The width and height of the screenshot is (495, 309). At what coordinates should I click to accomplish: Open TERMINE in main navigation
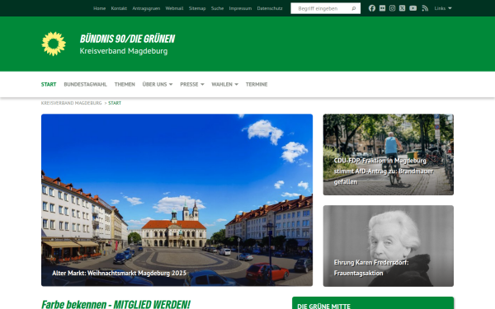click(x=257, y=85)
